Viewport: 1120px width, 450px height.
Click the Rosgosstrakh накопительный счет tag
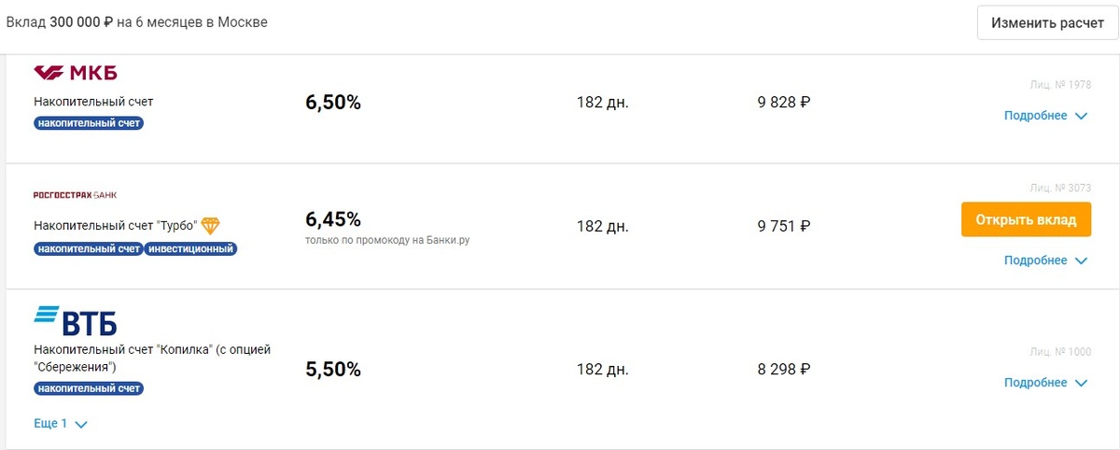click(x=88, y=248)
